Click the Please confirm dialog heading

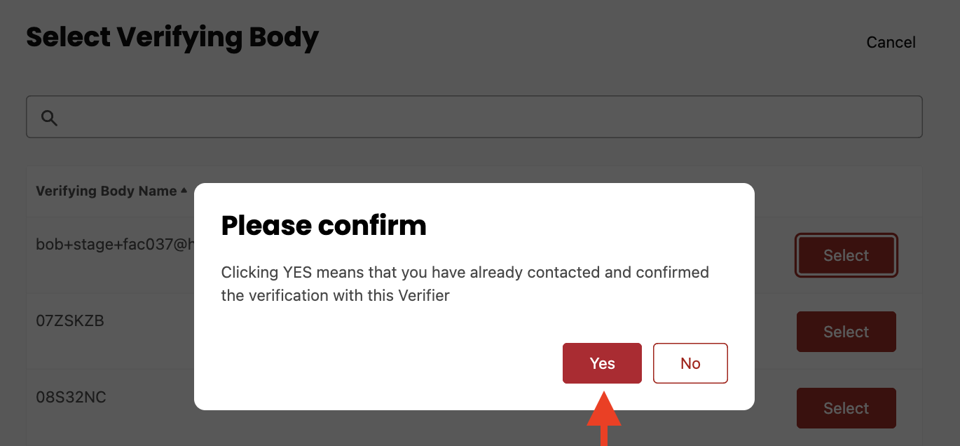[324, 226]
